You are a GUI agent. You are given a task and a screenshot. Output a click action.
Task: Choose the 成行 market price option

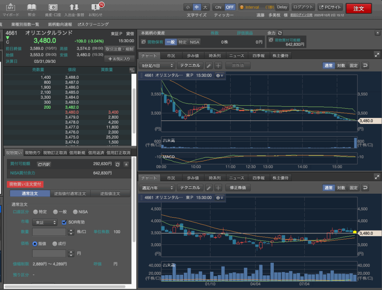54,244
